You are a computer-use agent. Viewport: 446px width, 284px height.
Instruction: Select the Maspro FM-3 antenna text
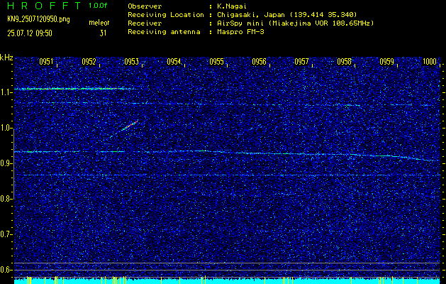[240, 32]
